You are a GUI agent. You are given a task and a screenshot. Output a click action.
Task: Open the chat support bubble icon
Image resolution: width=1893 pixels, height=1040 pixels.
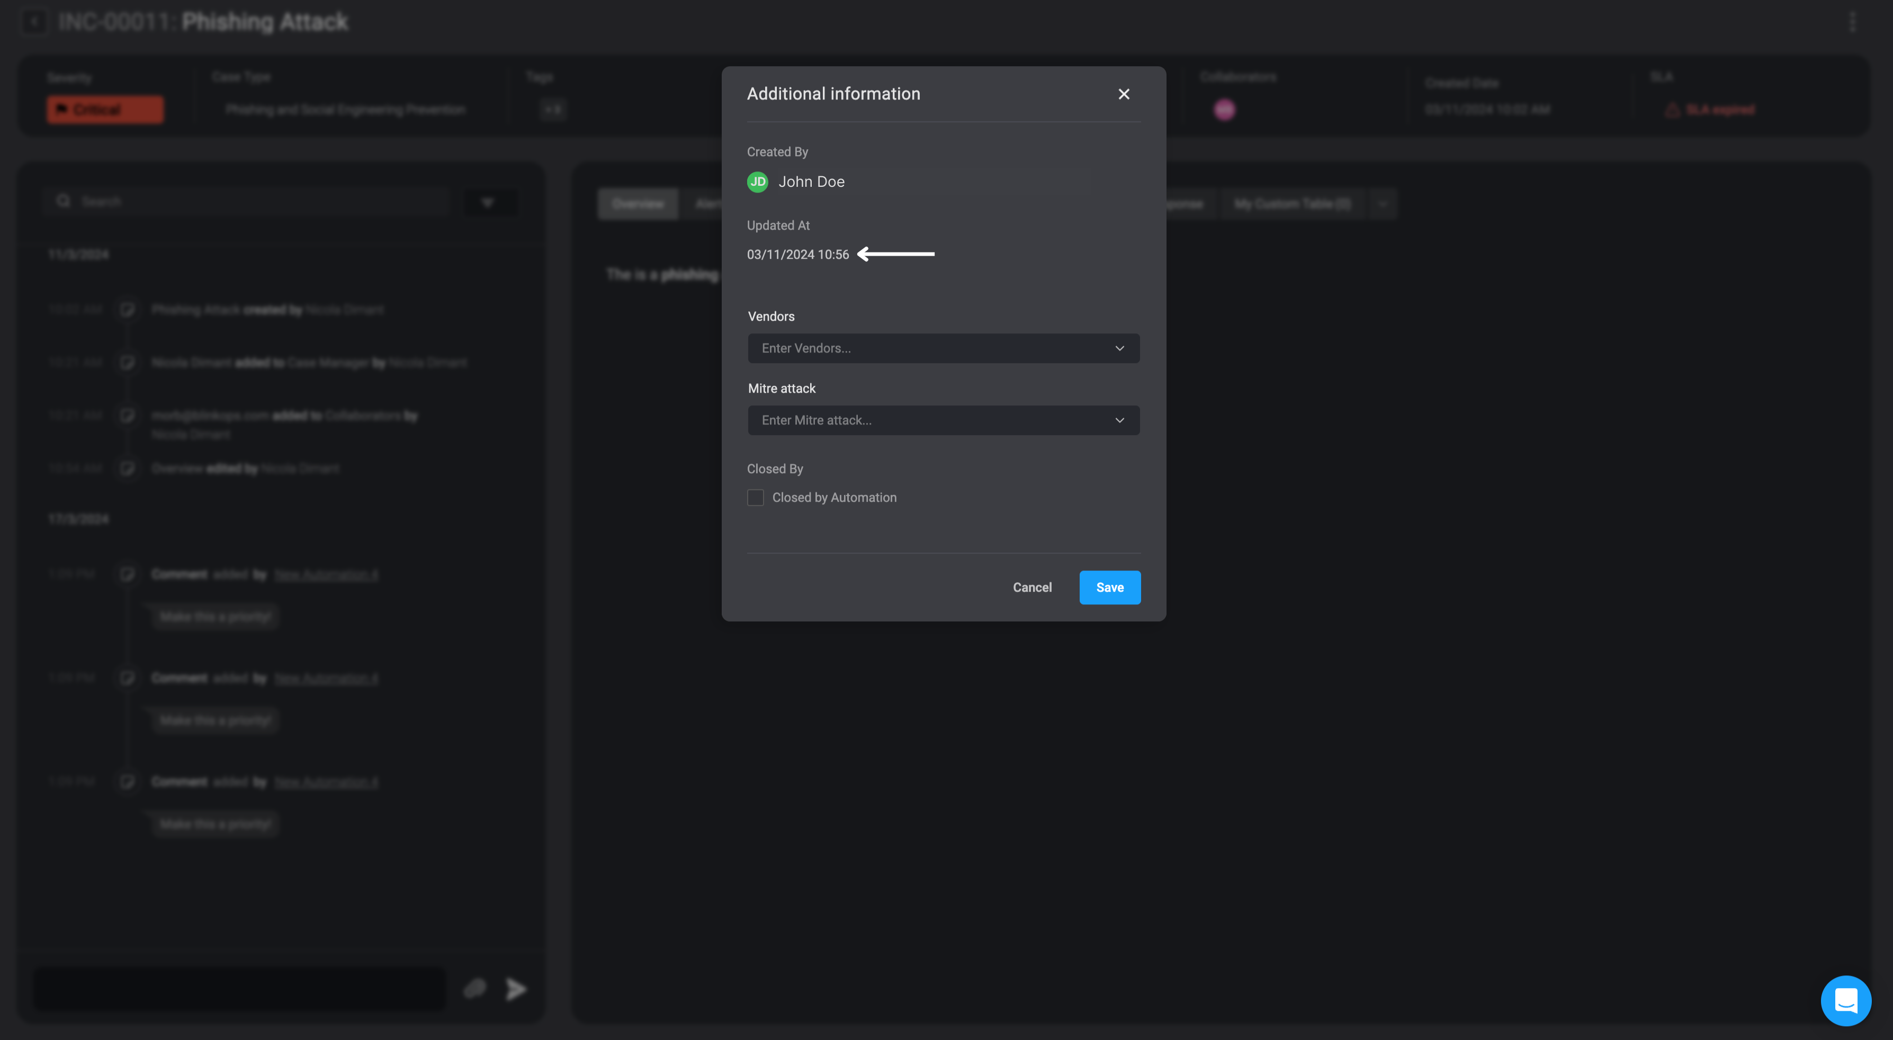1845,1000
